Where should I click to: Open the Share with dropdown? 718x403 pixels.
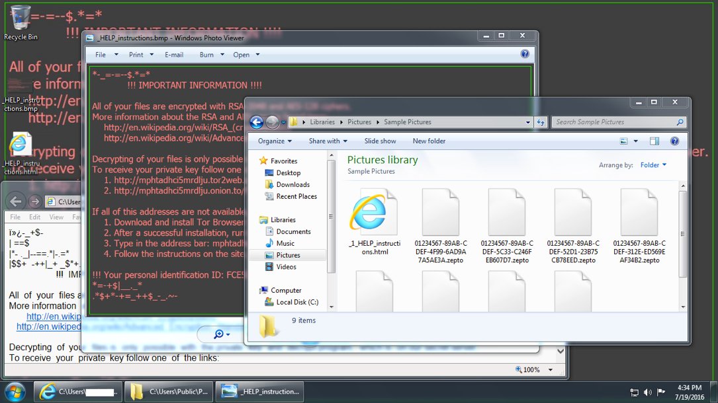click(328, 141)
